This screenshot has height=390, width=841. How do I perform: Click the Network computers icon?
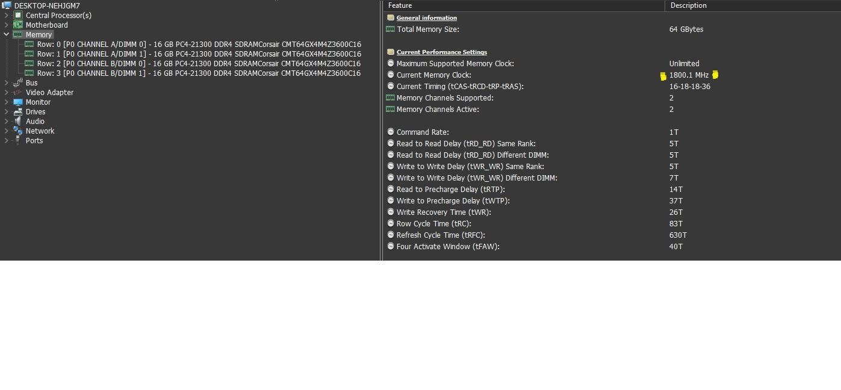(18, 131)
